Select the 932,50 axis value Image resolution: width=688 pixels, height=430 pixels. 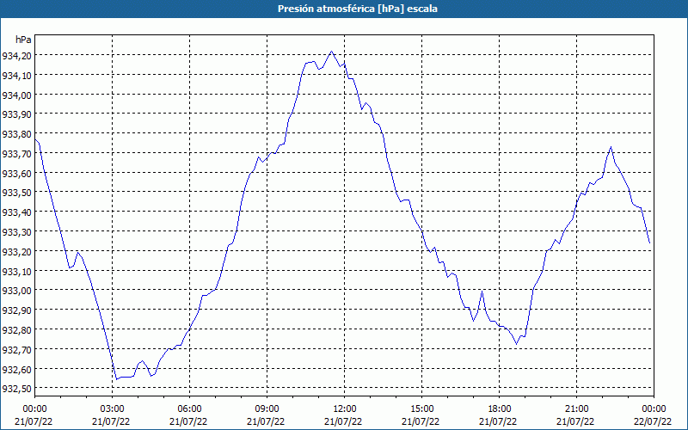(16, 389)
